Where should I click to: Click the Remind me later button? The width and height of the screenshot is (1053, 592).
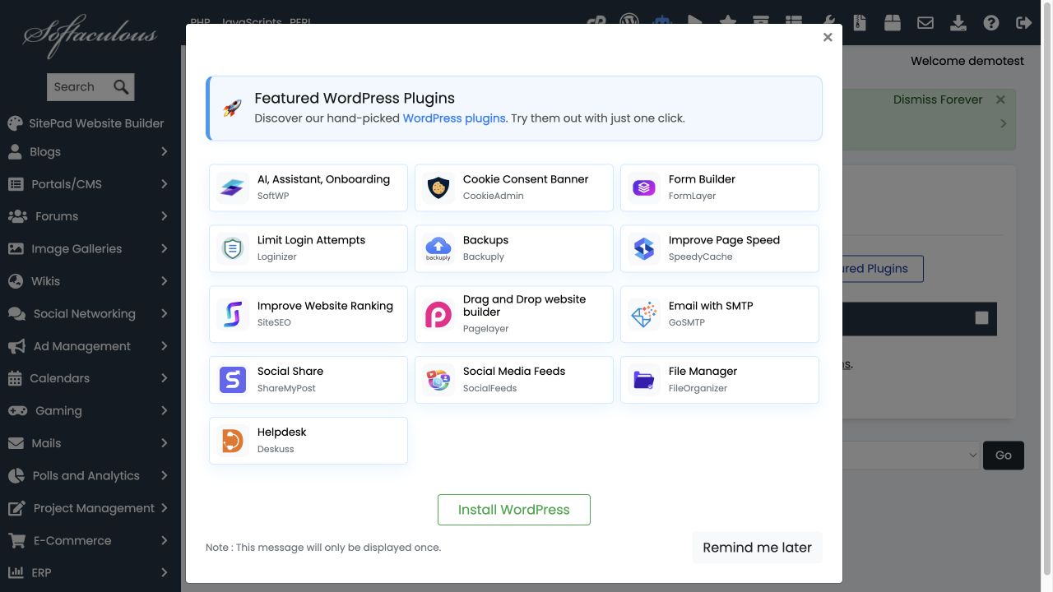757,548
